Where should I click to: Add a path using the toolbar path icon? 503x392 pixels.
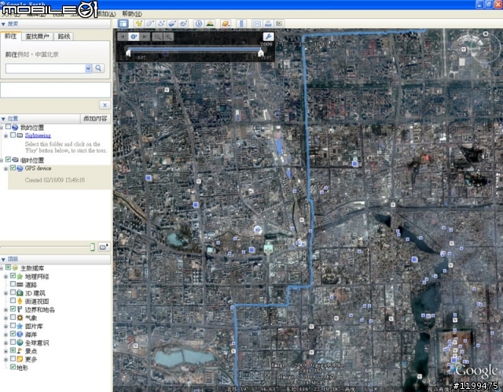tap(161, 24)
